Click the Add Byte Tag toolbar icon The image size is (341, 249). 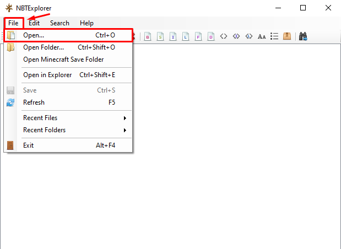point(148,36)
